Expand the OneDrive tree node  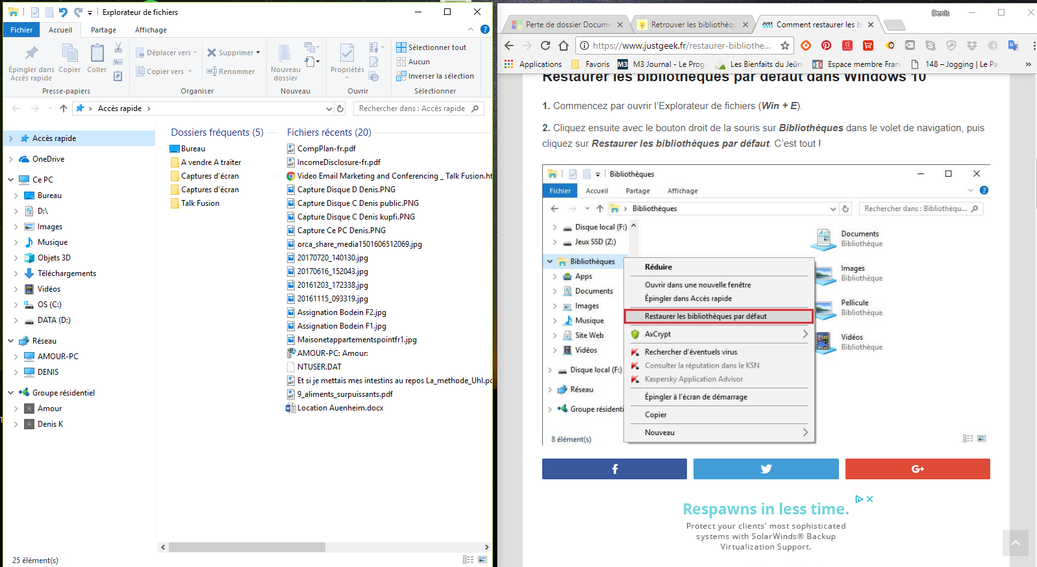pyautogui.click(x=11, y=159)
